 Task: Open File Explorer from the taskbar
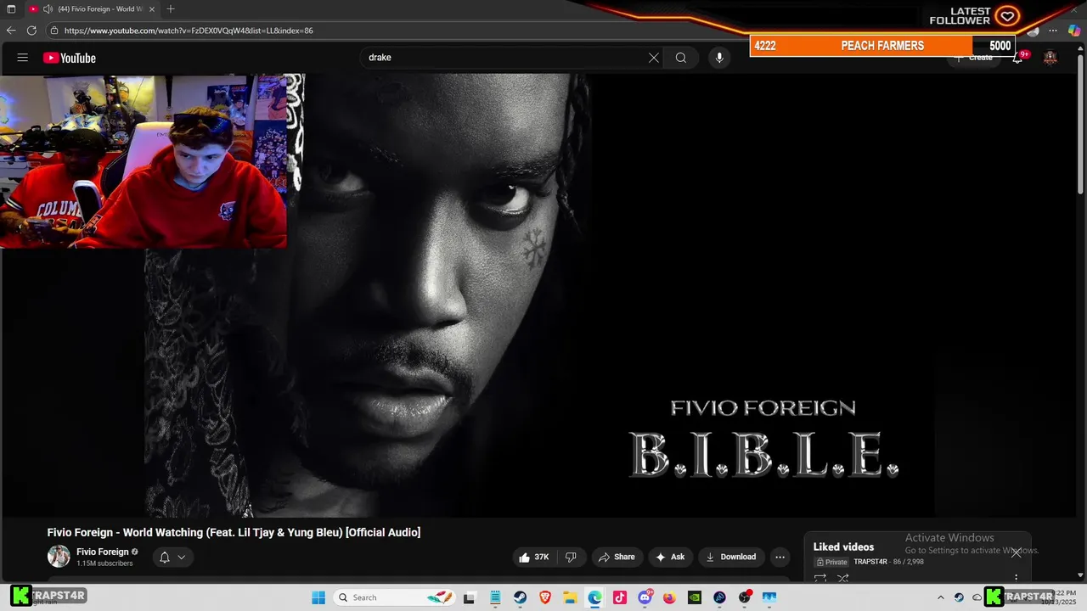pos(570,597)
